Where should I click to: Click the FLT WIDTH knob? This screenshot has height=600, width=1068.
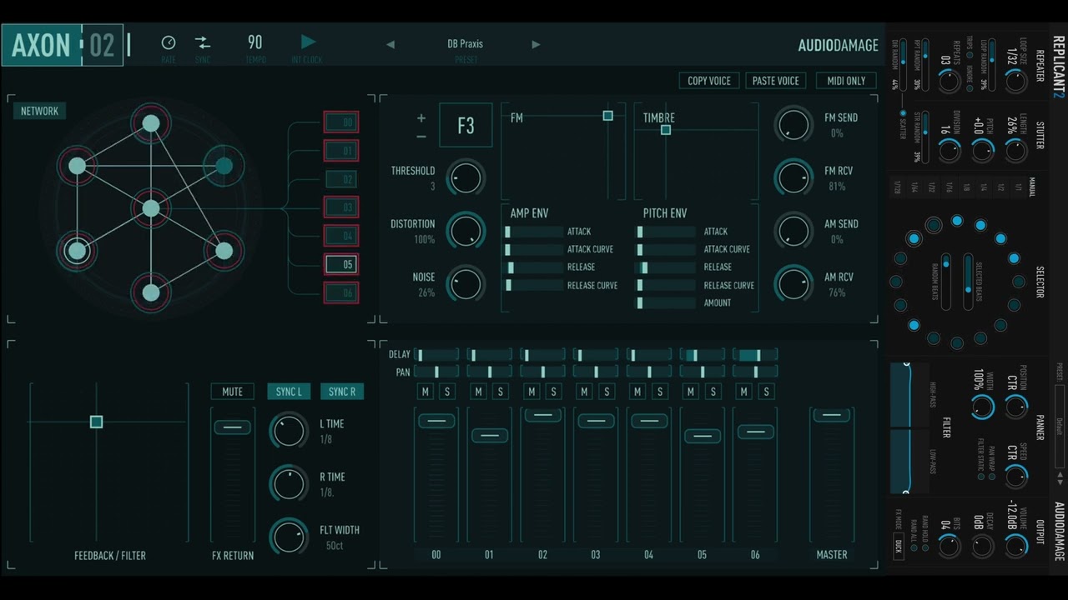[x=289, y=537]
